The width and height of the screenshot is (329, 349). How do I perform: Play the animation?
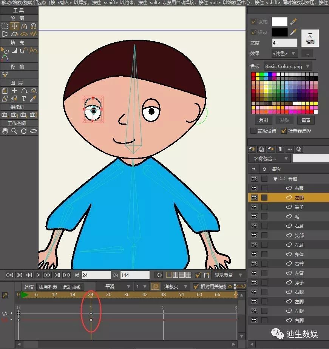pyautogui.click(x=38, y=275)
